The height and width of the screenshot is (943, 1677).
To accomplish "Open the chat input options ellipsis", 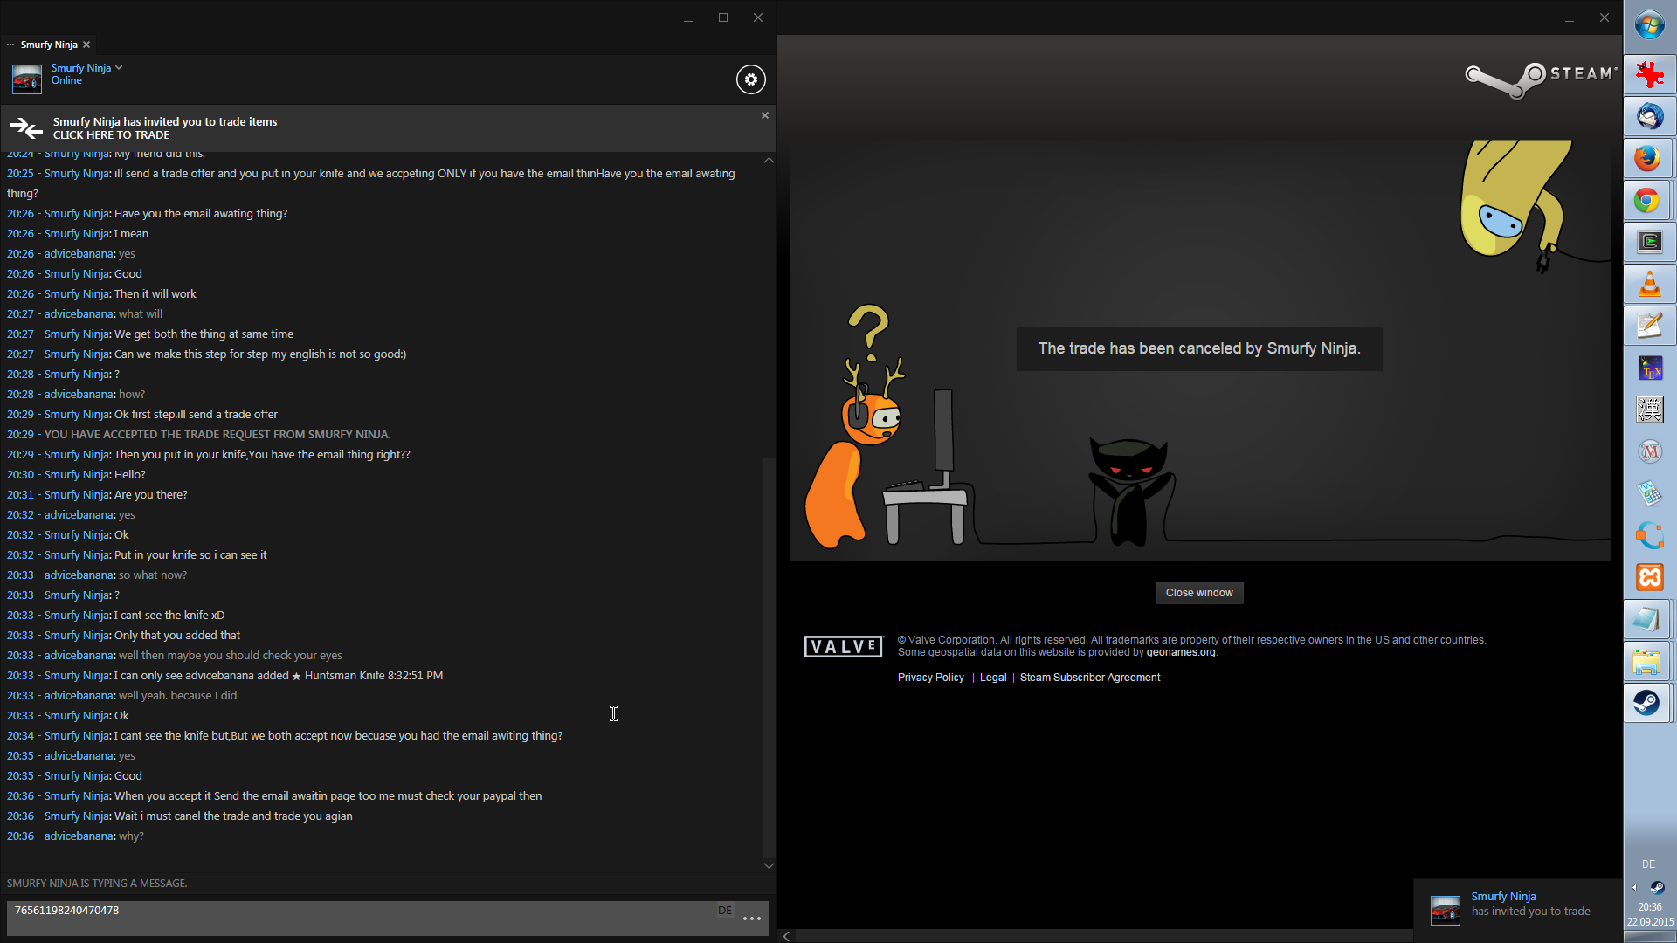I will click(752, 919).
